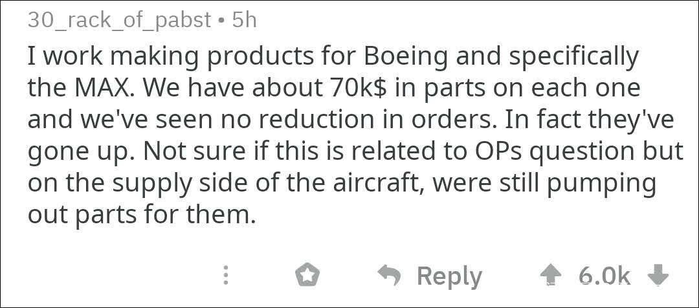Downvote the comment with the down arrow

point(658,276)
